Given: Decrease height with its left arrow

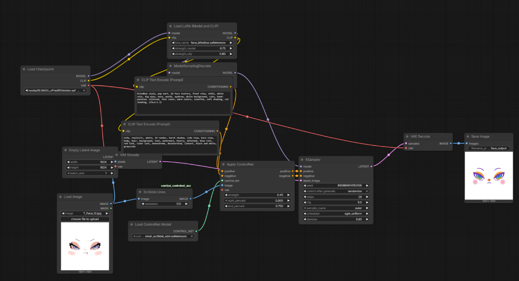Looking at the screenshot, I should (x=68, y=168).
